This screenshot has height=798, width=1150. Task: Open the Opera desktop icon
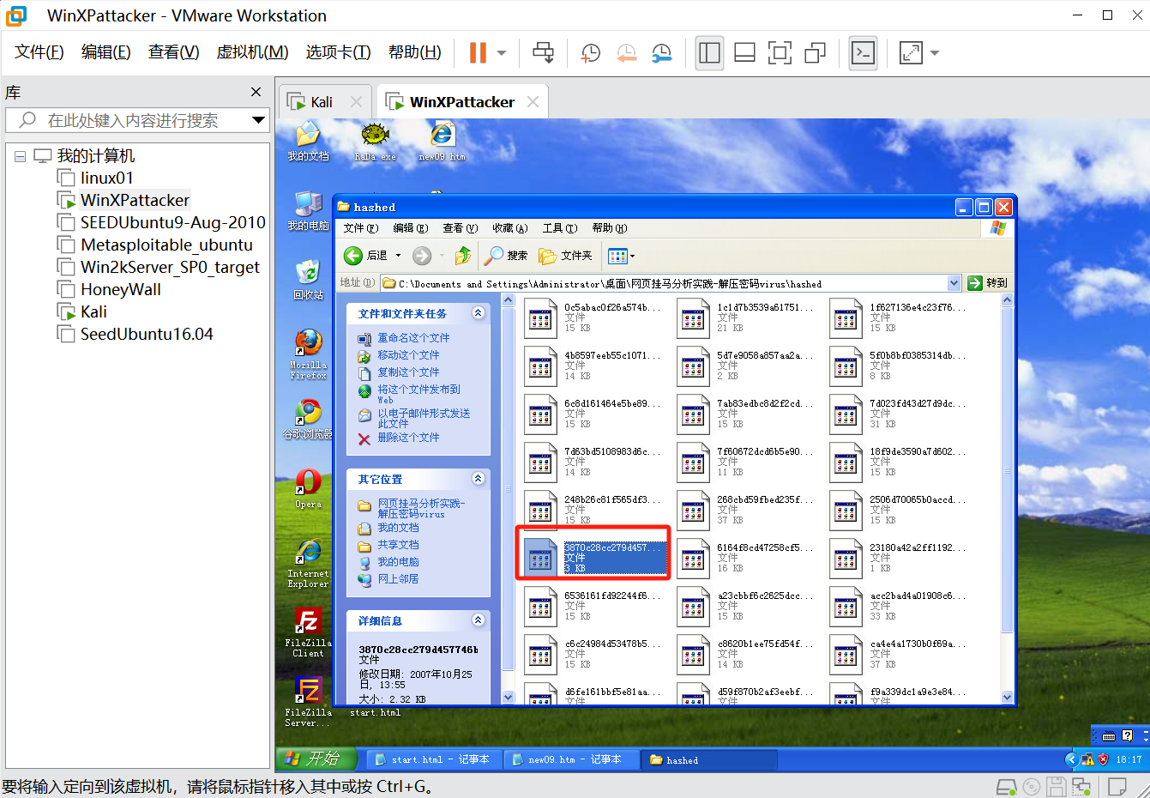[308, 489]
